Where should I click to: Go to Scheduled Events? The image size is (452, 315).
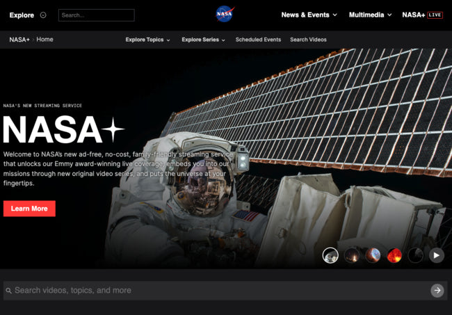(258, 40)
